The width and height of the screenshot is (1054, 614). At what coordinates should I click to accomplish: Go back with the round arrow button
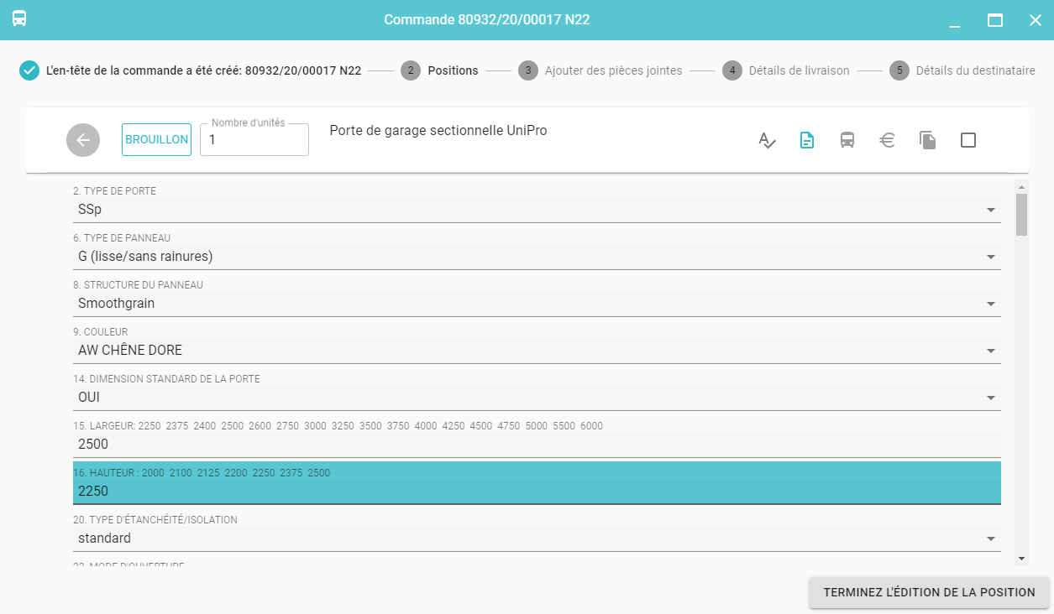(x=83, y=140)
